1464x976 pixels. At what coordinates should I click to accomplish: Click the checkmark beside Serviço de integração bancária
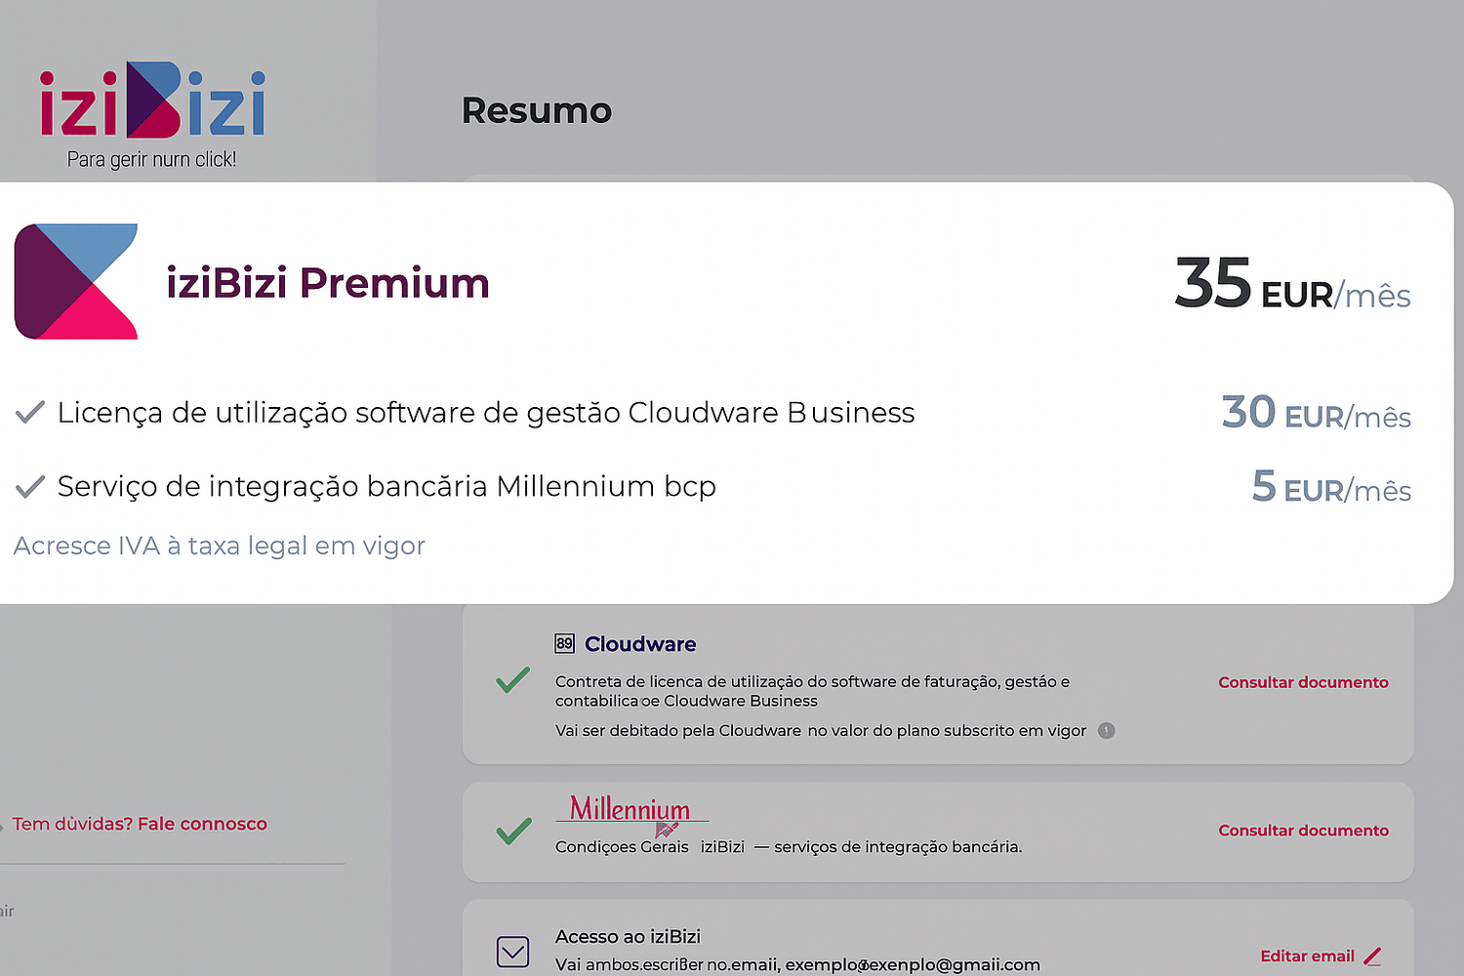(x=30, y=486)
